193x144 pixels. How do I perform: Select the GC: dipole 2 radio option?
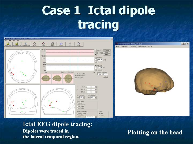coord(77,108)
